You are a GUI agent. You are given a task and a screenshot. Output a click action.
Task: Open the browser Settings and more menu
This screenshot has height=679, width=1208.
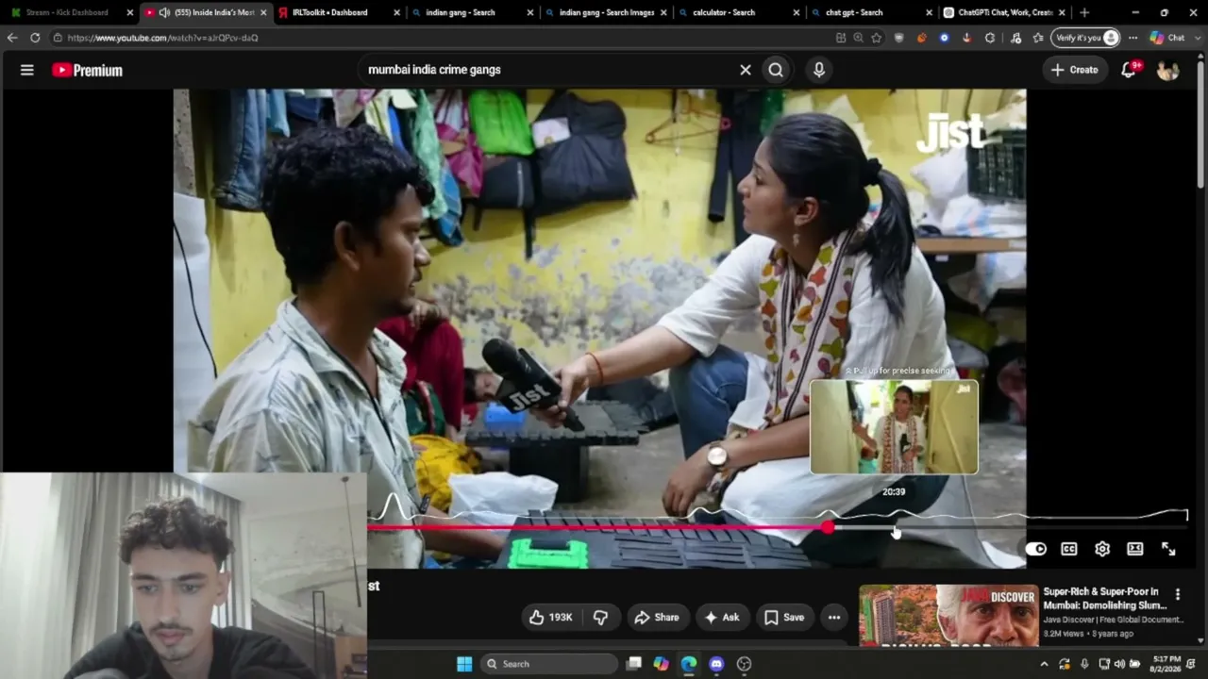[x=1133, y=38]
